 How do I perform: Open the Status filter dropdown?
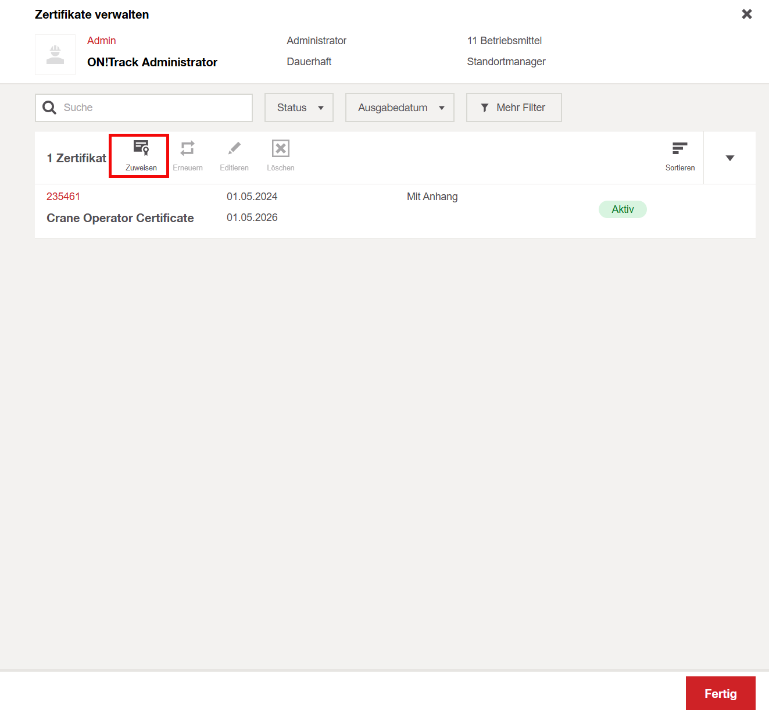[299, 108]
